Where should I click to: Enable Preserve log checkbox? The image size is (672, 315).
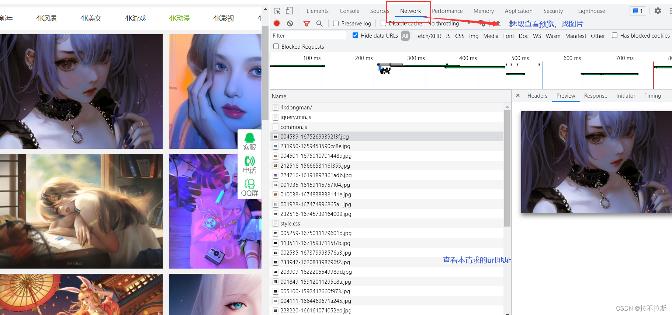click(336, 24)
